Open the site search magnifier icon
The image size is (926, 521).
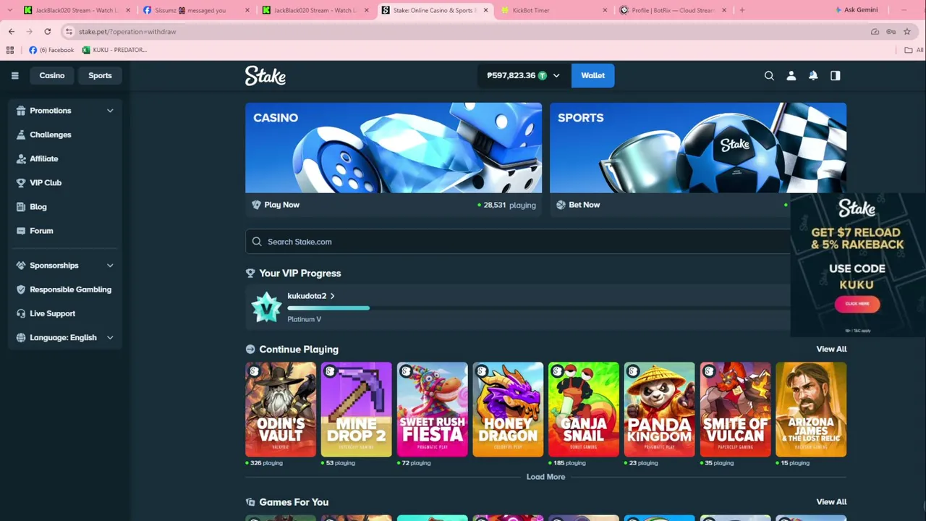[769, 75]
